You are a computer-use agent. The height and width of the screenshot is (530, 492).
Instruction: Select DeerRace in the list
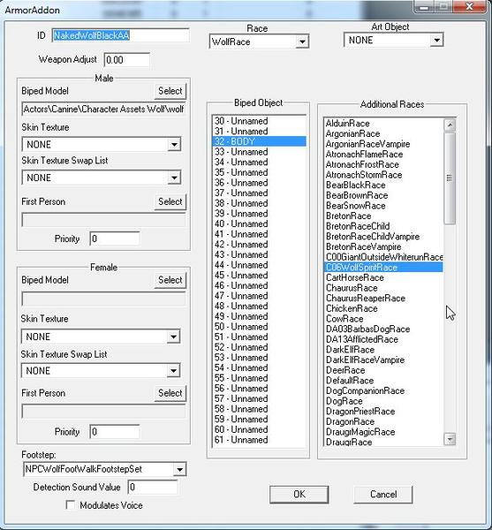(383, 370)
